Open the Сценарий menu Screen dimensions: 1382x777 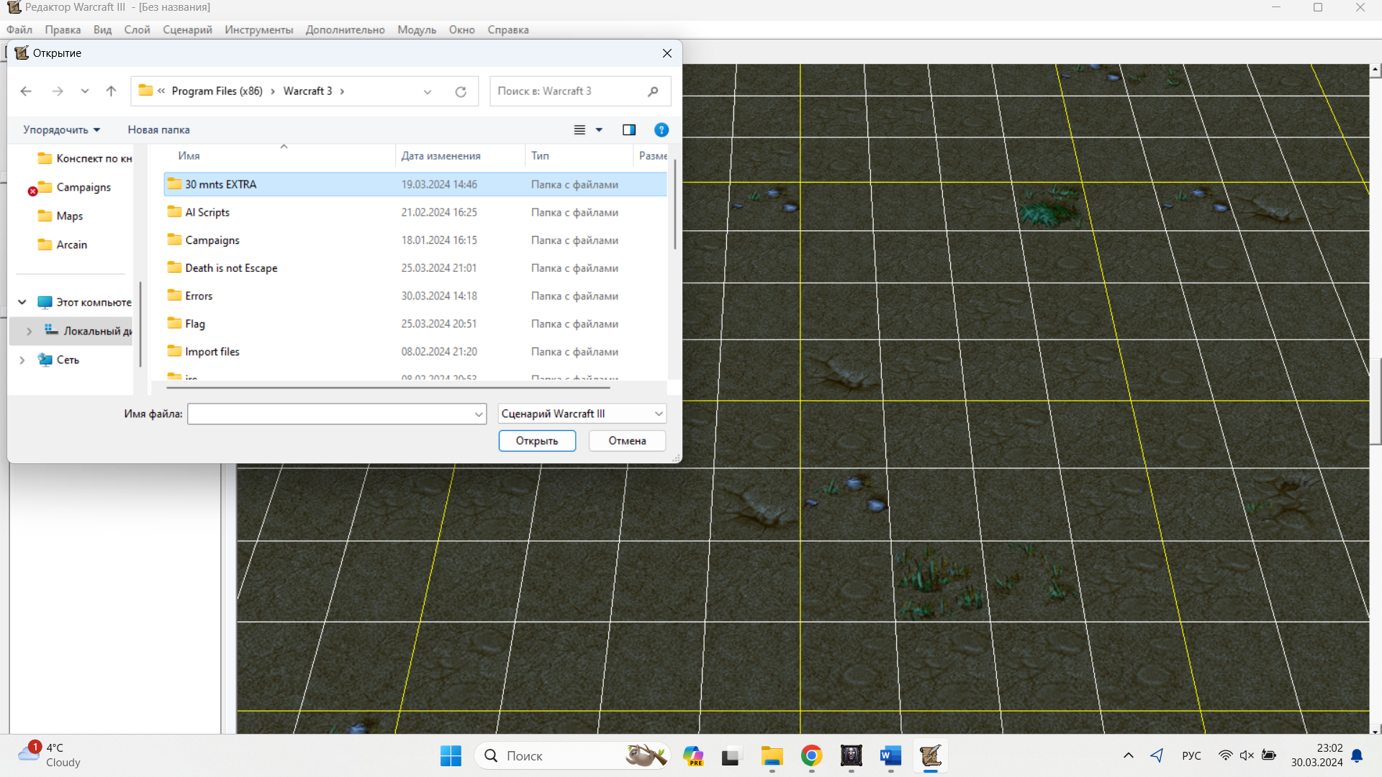(187, 29)
